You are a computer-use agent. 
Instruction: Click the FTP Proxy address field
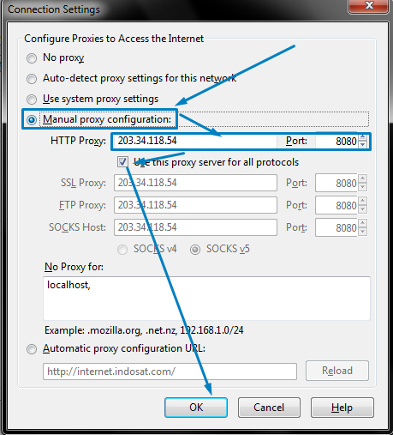click(x=195, y=205)
